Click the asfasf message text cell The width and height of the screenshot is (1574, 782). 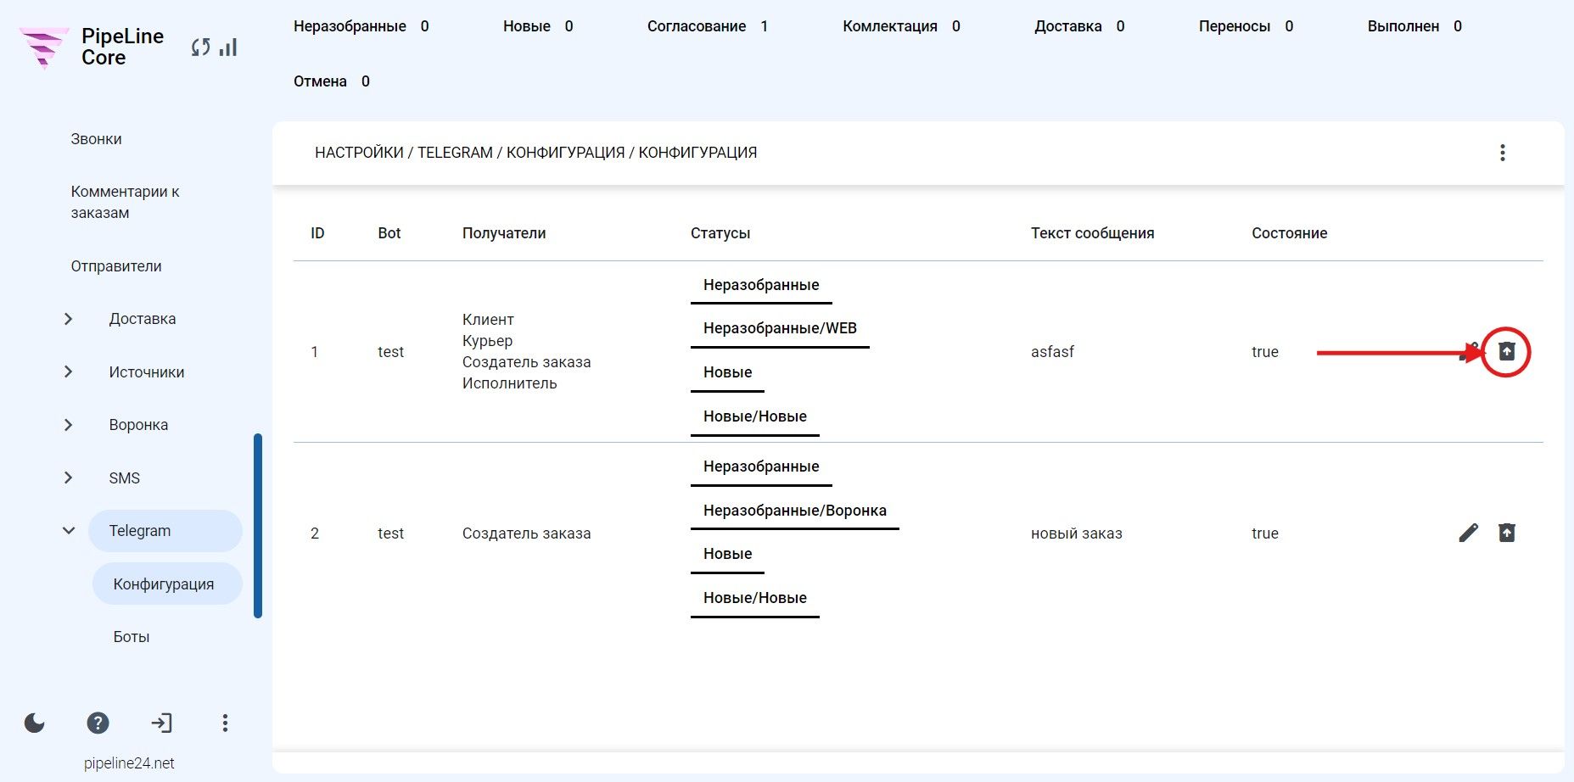click(1052, 351)
